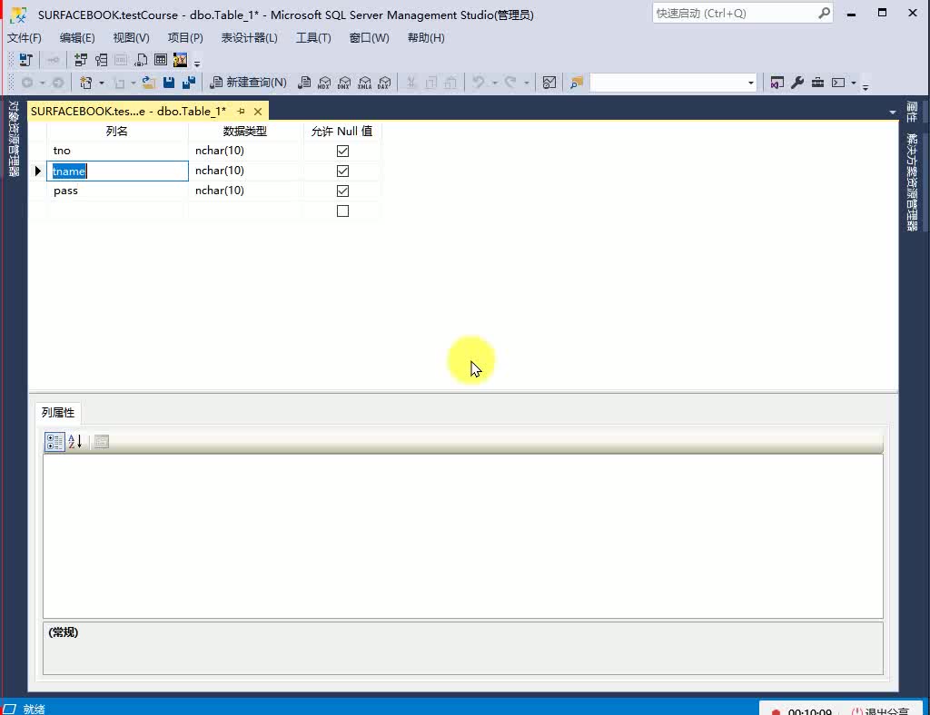Click the alphabetical sort icon in 列属性 panel
The width and height of the screenshot is (930, 715).
[74, 442]
